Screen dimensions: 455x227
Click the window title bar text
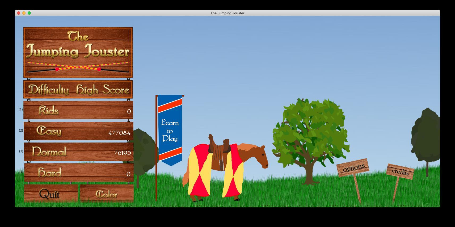coord(227,13)
